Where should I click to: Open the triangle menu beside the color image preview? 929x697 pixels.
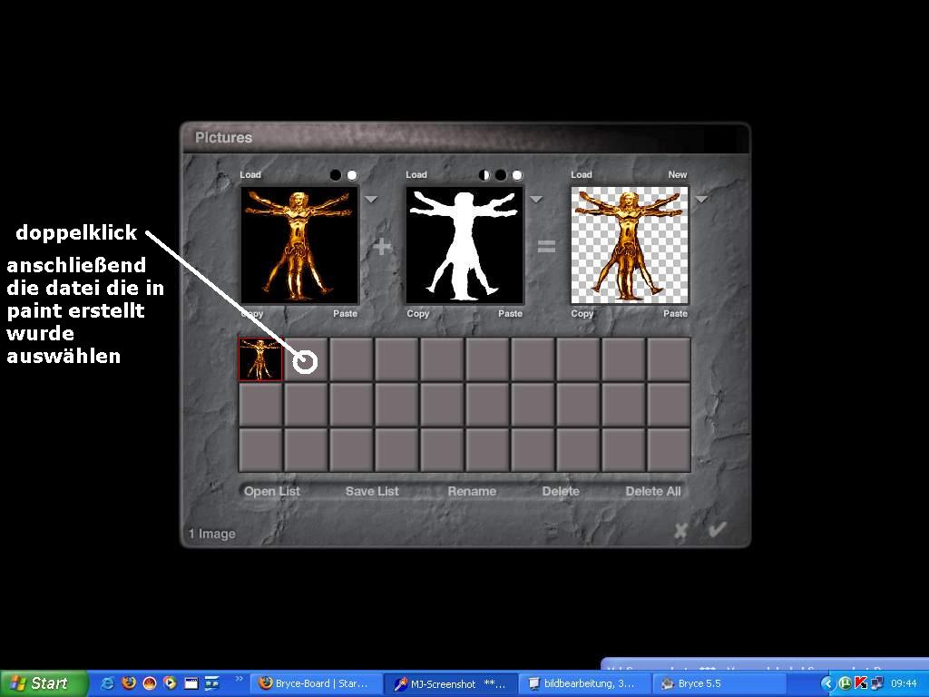[371, 199]
